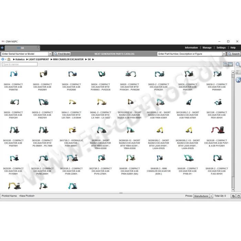This screenshot has width=241, height=241.
Task: Open SK135SRLC-2 Short Radius Excavator
Action: click(x=188, y=108)
